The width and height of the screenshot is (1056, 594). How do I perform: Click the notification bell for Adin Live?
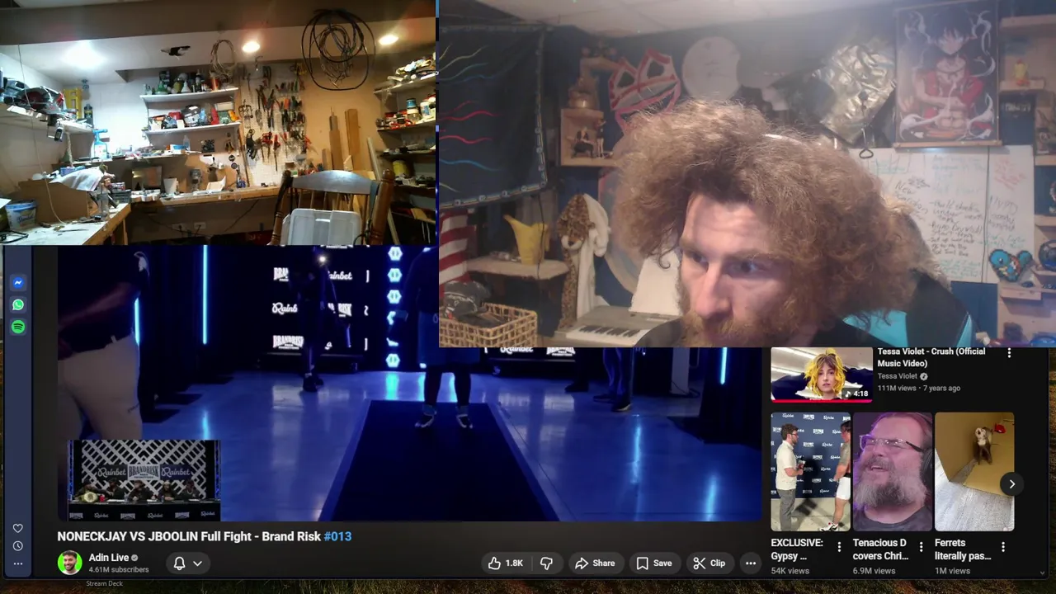[x=179, y=563]
